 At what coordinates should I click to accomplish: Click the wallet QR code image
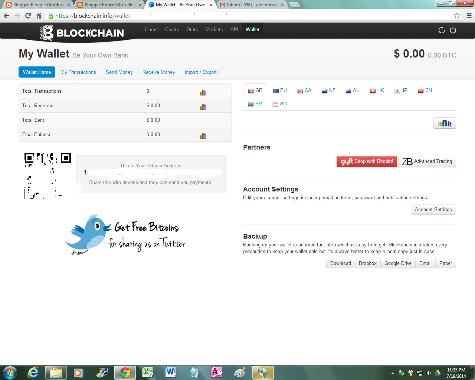(47, 176)
